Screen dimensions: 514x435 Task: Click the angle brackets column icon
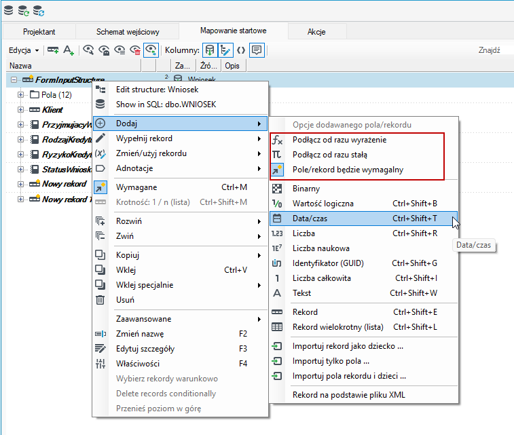[241, 50]
